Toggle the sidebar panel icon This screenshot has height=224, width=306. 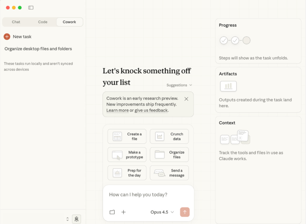[31, 8]
